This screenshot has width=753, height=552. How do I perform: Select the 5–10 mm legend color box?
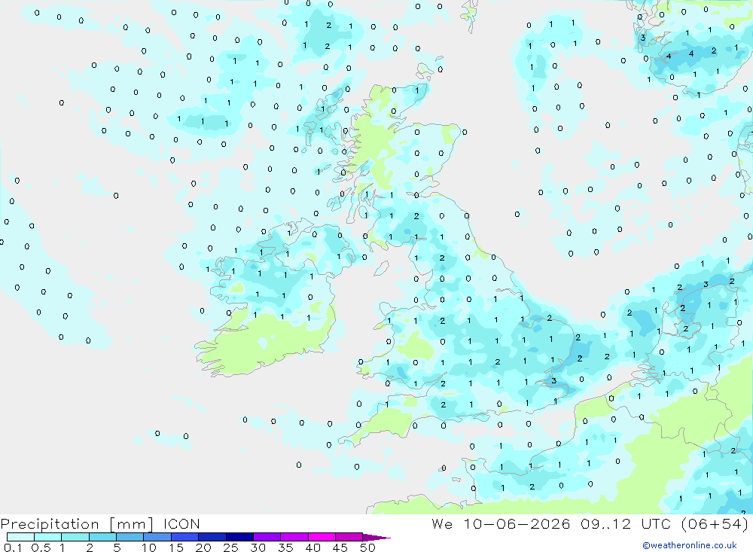coord(130,537)
